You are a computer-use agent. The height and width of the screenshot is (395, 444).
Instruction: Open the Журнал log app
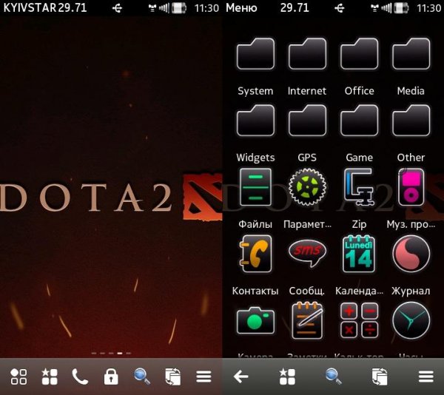[x=411, y=254]
